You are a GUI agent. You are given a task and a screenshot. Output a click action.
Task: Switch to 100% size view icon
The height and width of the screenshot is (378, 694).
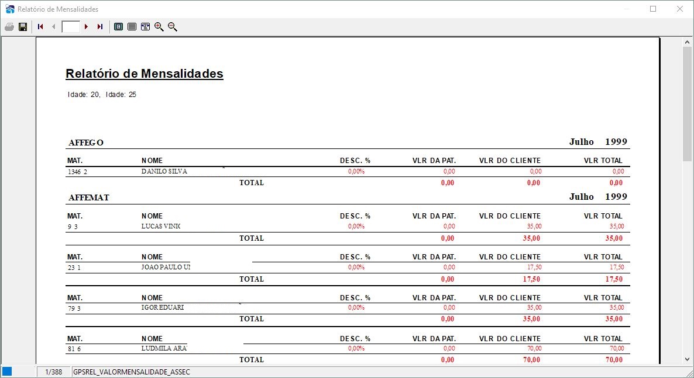tap(132, 27)
